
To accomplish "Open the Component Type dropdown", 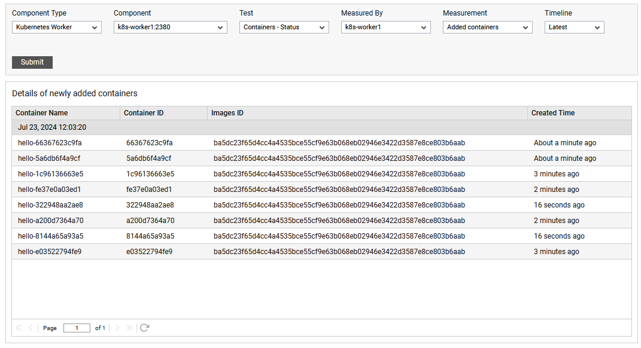I will pos(57,28).
